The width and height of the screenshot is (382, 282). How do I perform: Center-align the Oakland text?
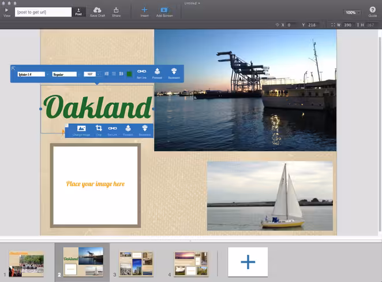(114, 73)
